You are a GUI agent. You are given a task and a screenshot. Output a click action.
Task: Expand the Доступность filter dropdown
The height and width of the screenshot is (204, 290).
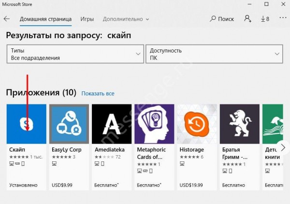[214, 54]
